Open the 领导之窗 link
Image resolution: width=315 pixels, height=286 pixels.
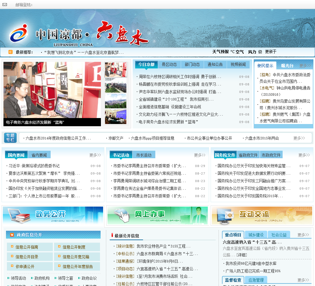point(65,278)
